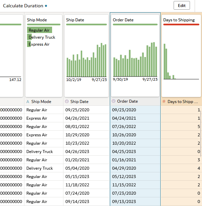Select the Delivery Truck bar in Ship Mode card

[29, 37]
